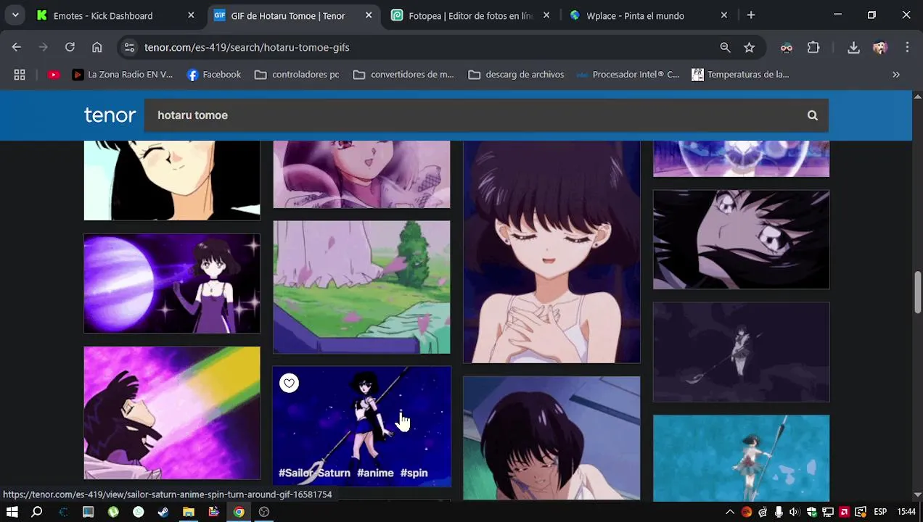Close the Fotopea tab
Screen dimensions: 923x522
coord(546,15)
